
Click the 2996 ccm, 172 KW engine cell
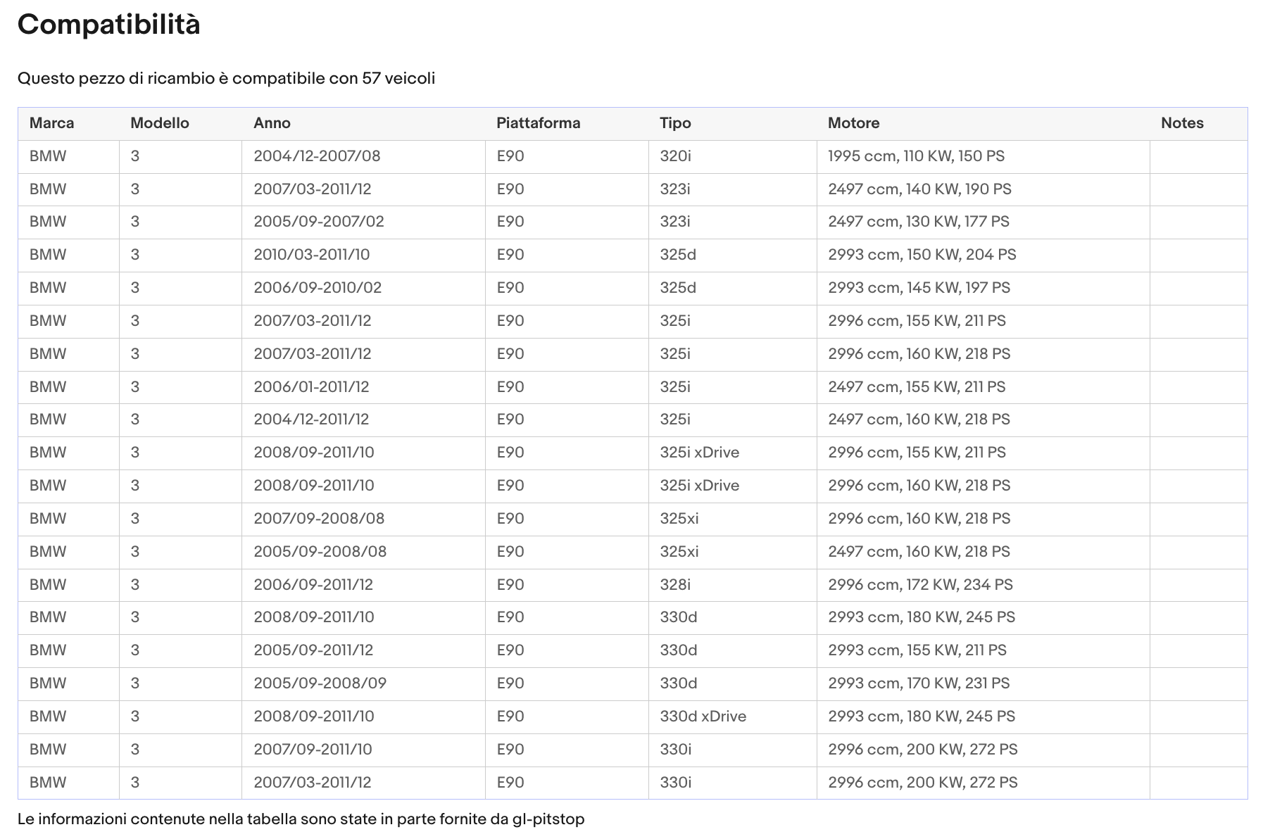tap(984, 585)
